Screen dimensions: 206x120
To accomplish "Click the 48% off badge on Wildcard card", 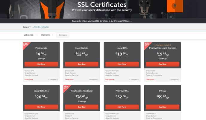I will [66, 87].
